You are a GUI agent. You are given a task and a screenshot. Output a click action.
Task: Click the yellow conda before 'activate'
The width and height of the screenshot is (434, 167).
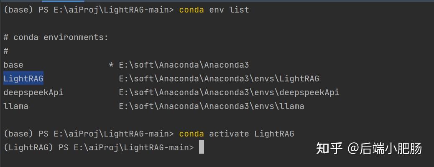click(191, 134)
